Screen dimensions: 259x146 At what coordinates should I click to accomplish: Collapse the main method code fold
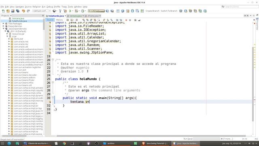point(53,97)
